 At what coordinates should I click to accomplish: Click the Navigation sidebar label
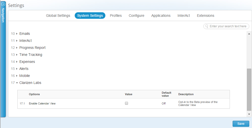[x=3, y=15]
